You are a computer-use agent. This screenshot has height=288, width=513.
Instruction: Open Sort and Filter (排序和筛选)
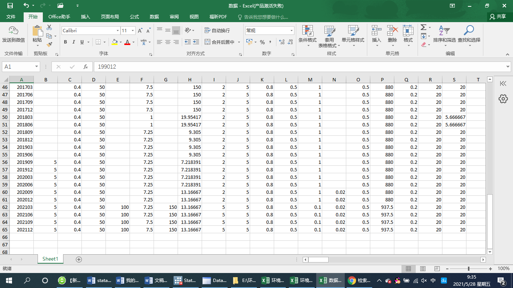point(444,35)
